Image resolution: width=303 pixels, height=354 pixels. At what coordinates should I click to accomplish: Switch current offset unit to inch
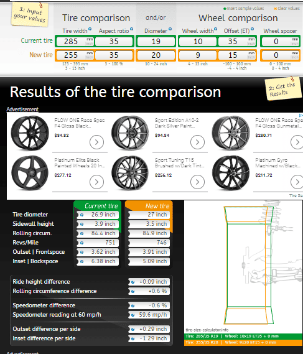(251, 44)
